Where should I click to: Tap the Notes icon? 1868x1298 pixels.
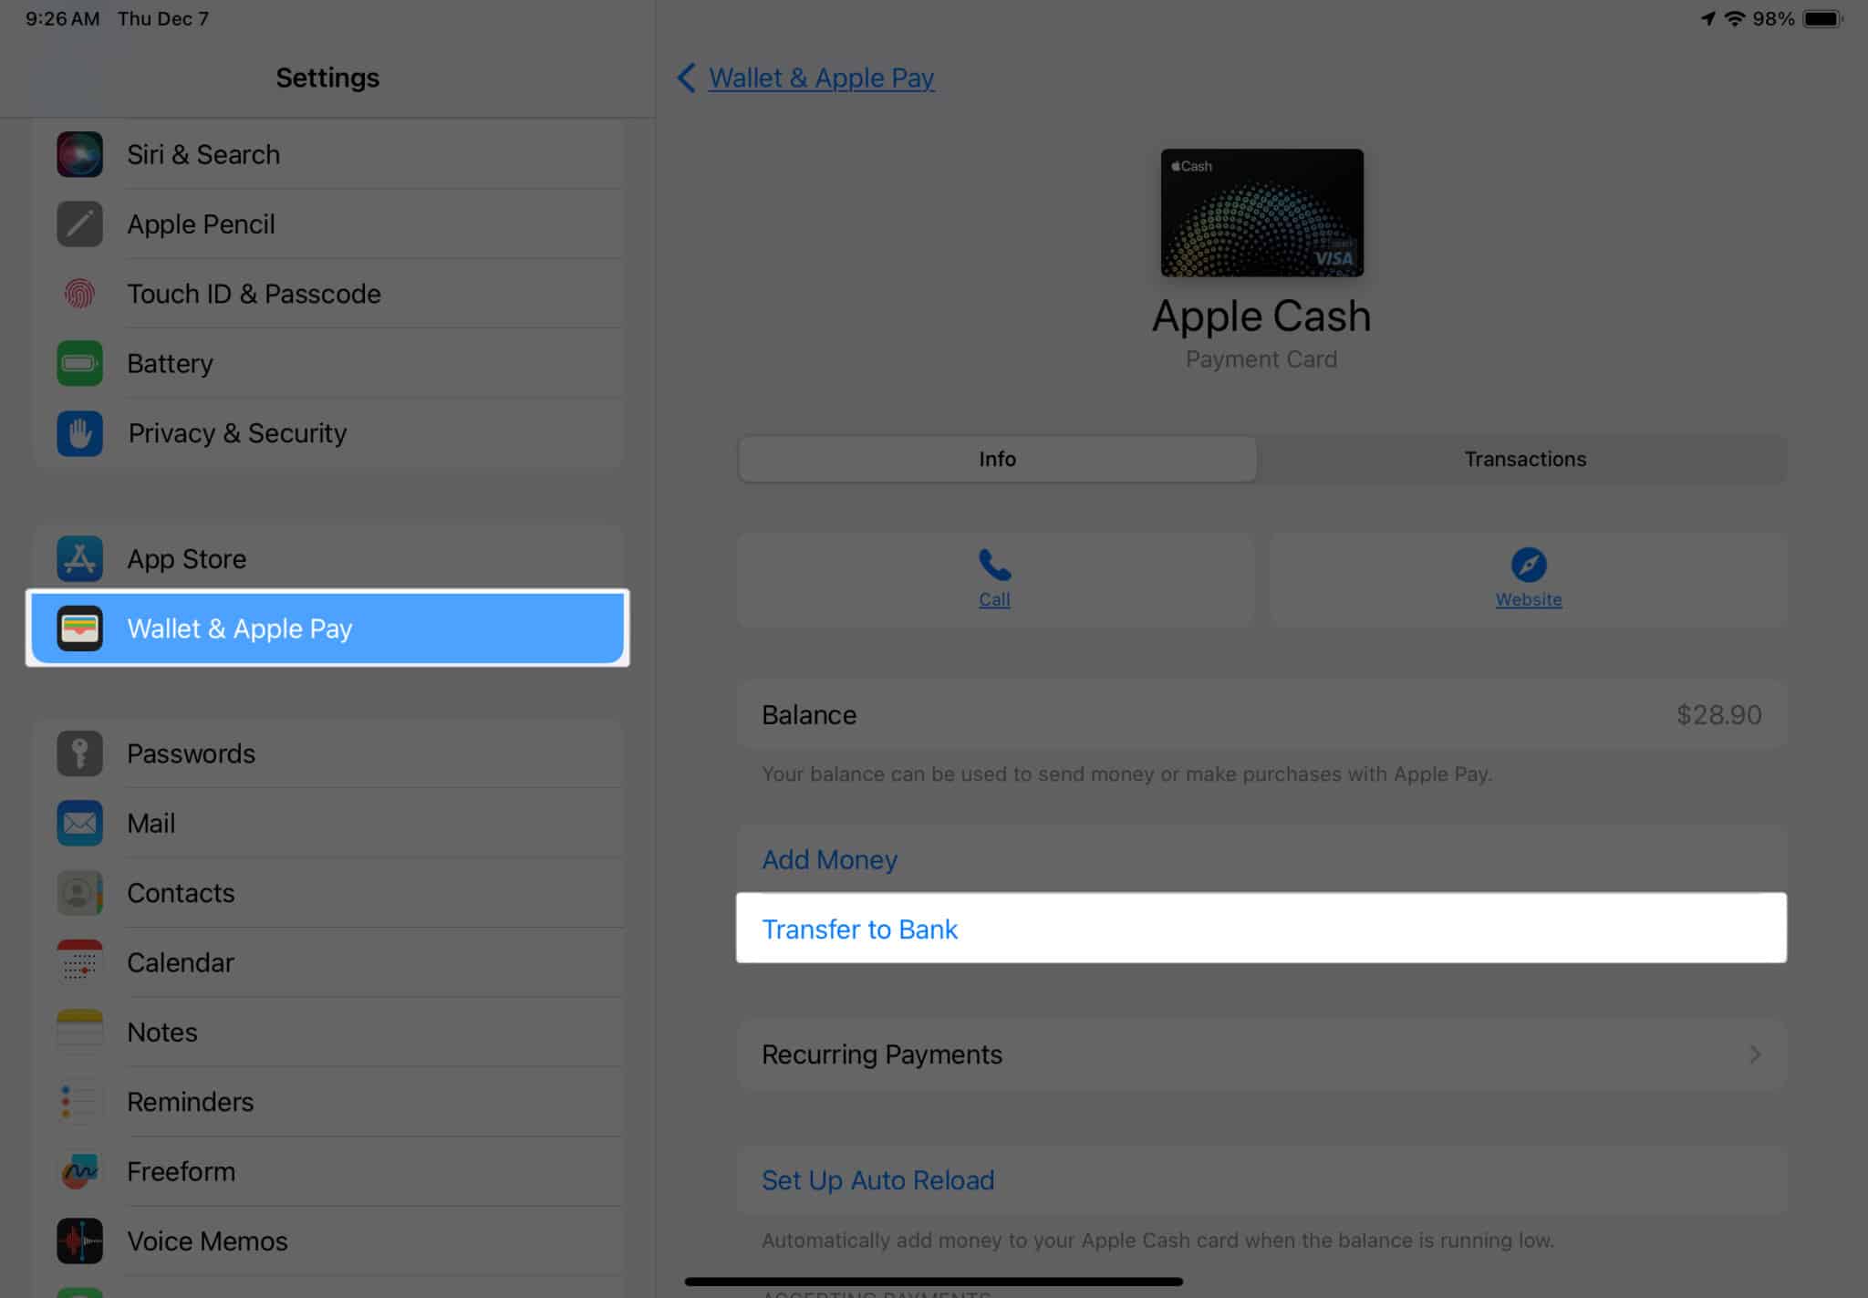(x=79, y=1032)
